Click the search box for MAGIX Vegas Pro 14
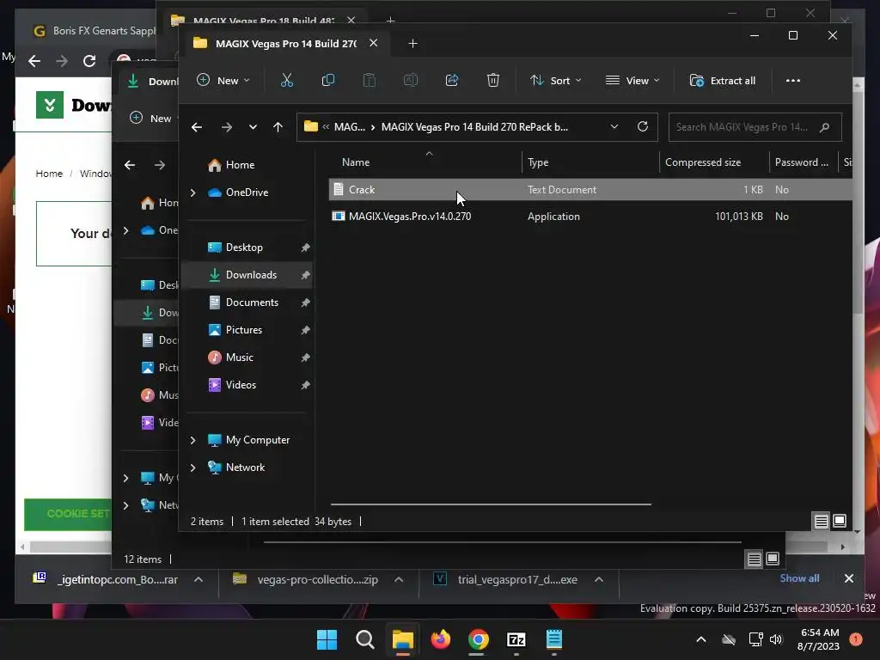This screenshot has width=880, height=660. coord(755,127)
